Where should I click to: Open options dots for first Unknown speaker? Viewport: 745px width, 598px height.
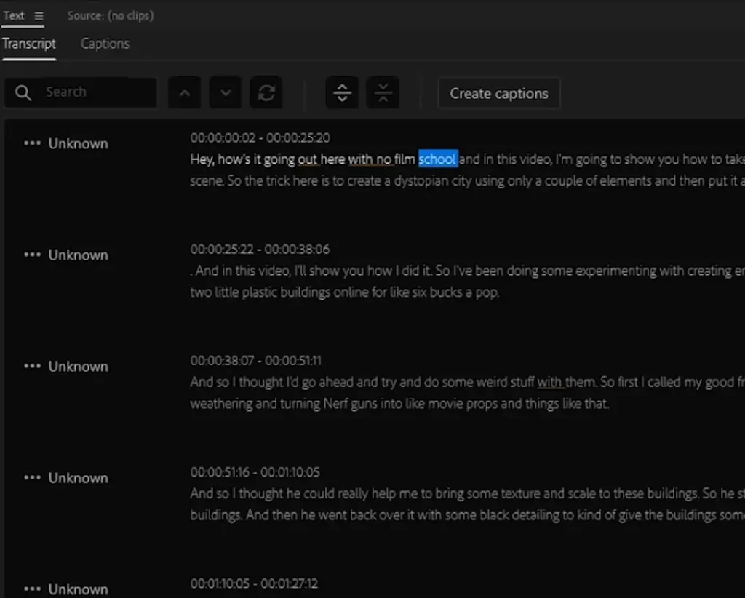point(32,144)
